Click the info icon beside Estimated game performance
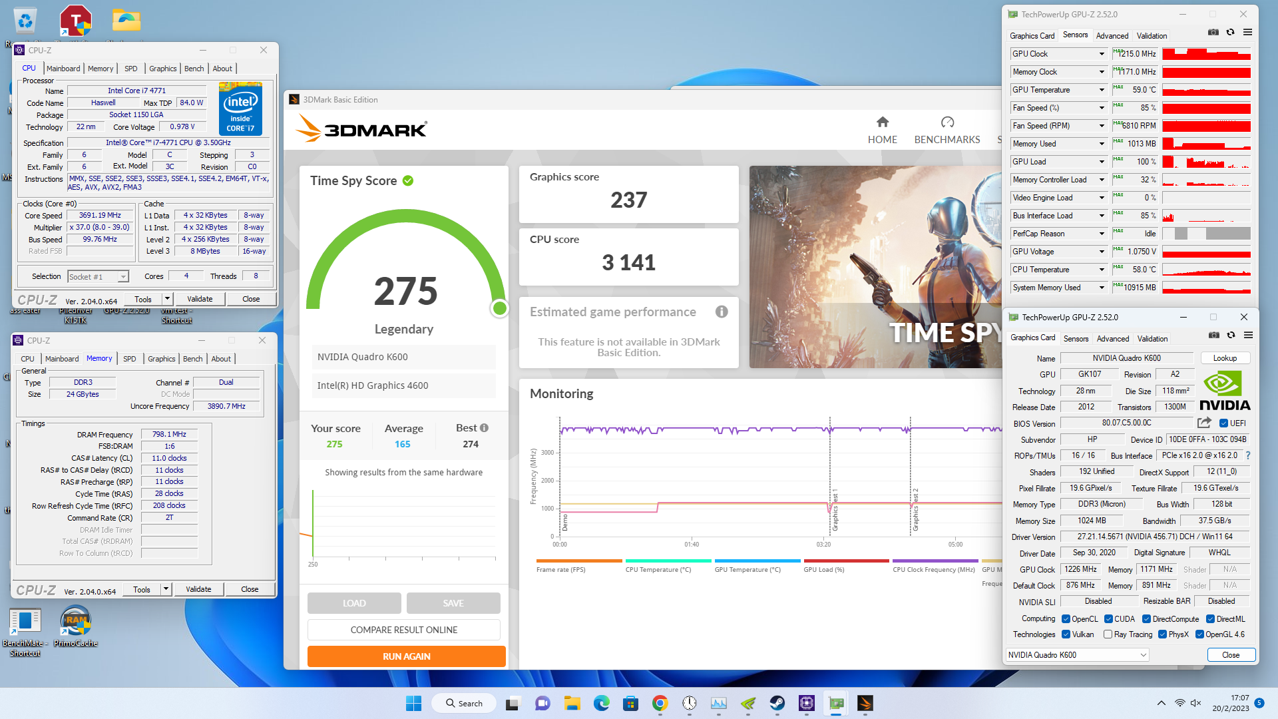This screenshot has height=719, width=1278. tap(722, 312)
